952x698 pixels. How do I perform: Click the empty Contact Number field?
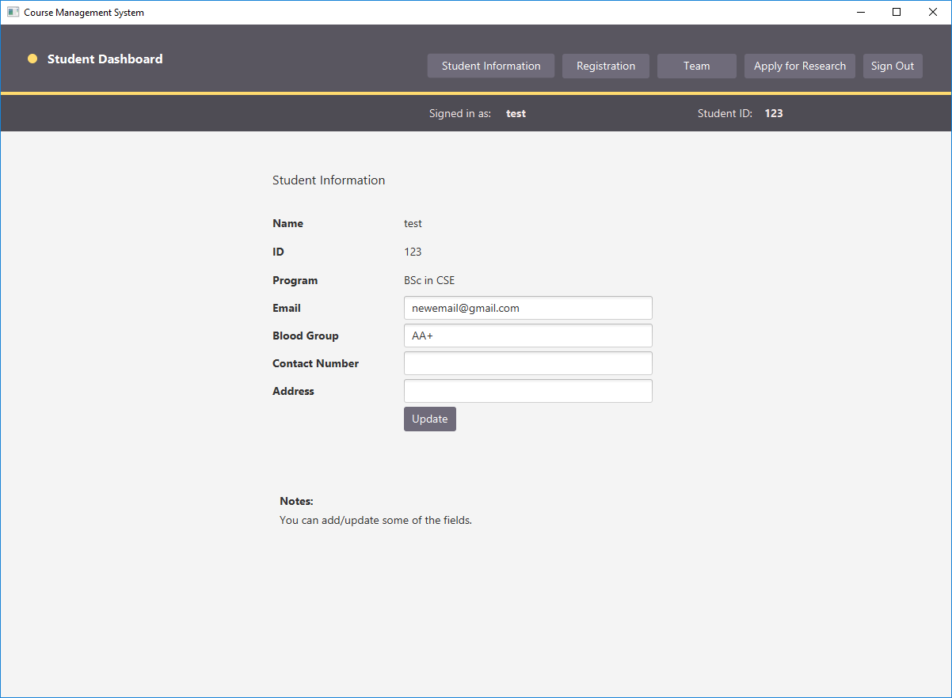527,363
